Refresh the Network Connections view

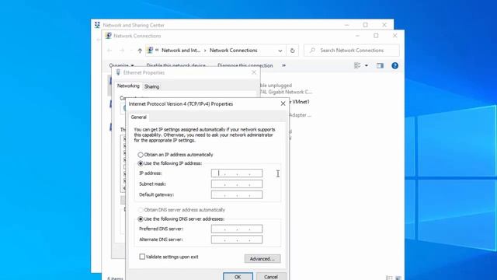[x=292, y=51]
